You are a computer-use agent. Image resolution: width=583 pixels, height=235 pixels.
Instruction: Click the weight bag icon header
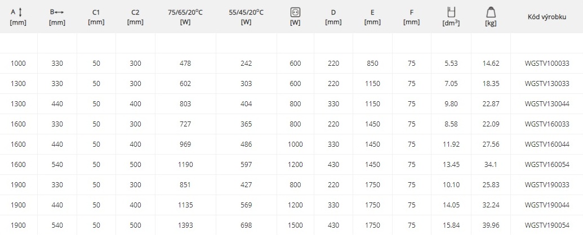491,12
